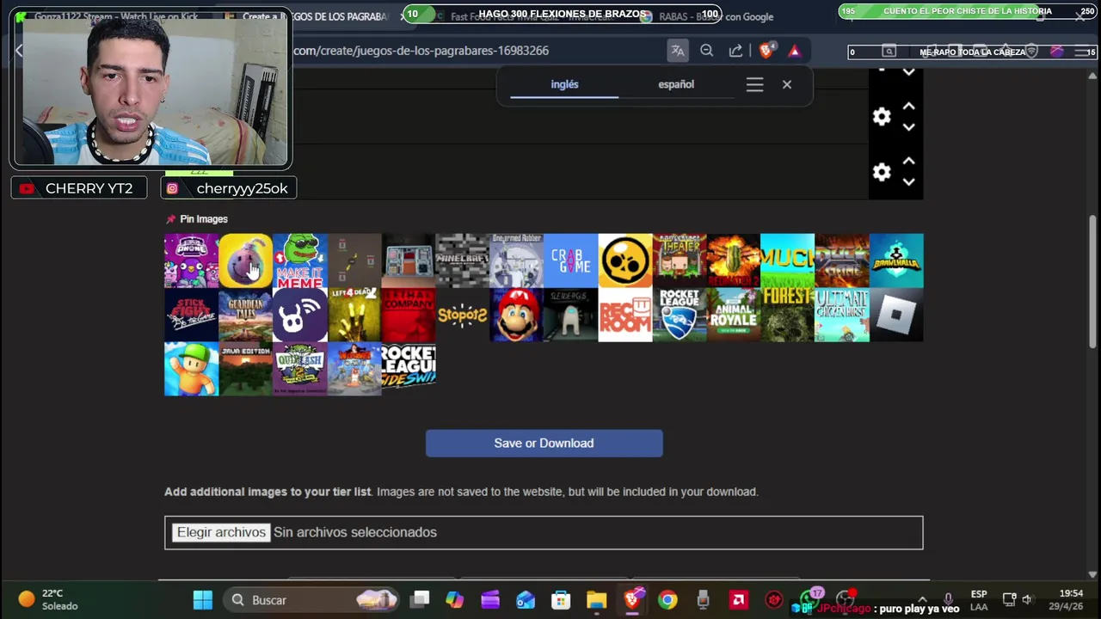Click the taskbar Buscar search box
This screenshot has height=619, width=1101.
(312, 600)
